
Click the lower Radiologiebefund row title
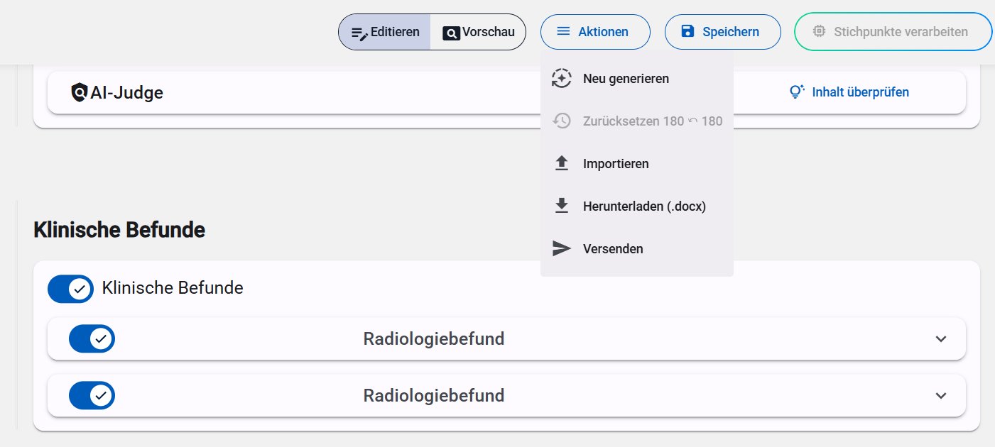tap(434, 396)
